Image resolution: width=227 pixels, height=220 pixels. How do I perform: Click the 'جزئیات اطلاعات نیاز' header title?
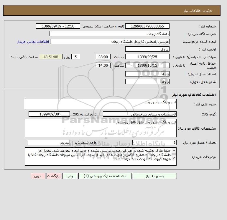pyautogui.click(x=198, y=11)
